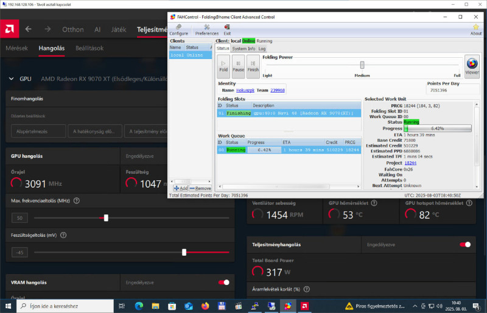
Task: Click the Piros figyelmeztetés notification in taskbar
Action: tap(375, 306)
